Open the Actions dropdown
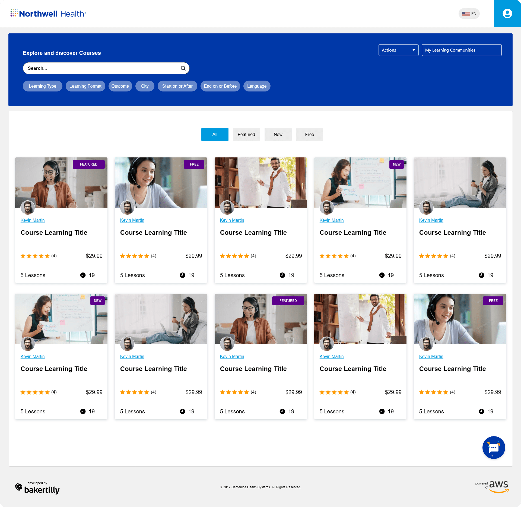This screenshot has width=521, height=507. (x=398, y=50)
